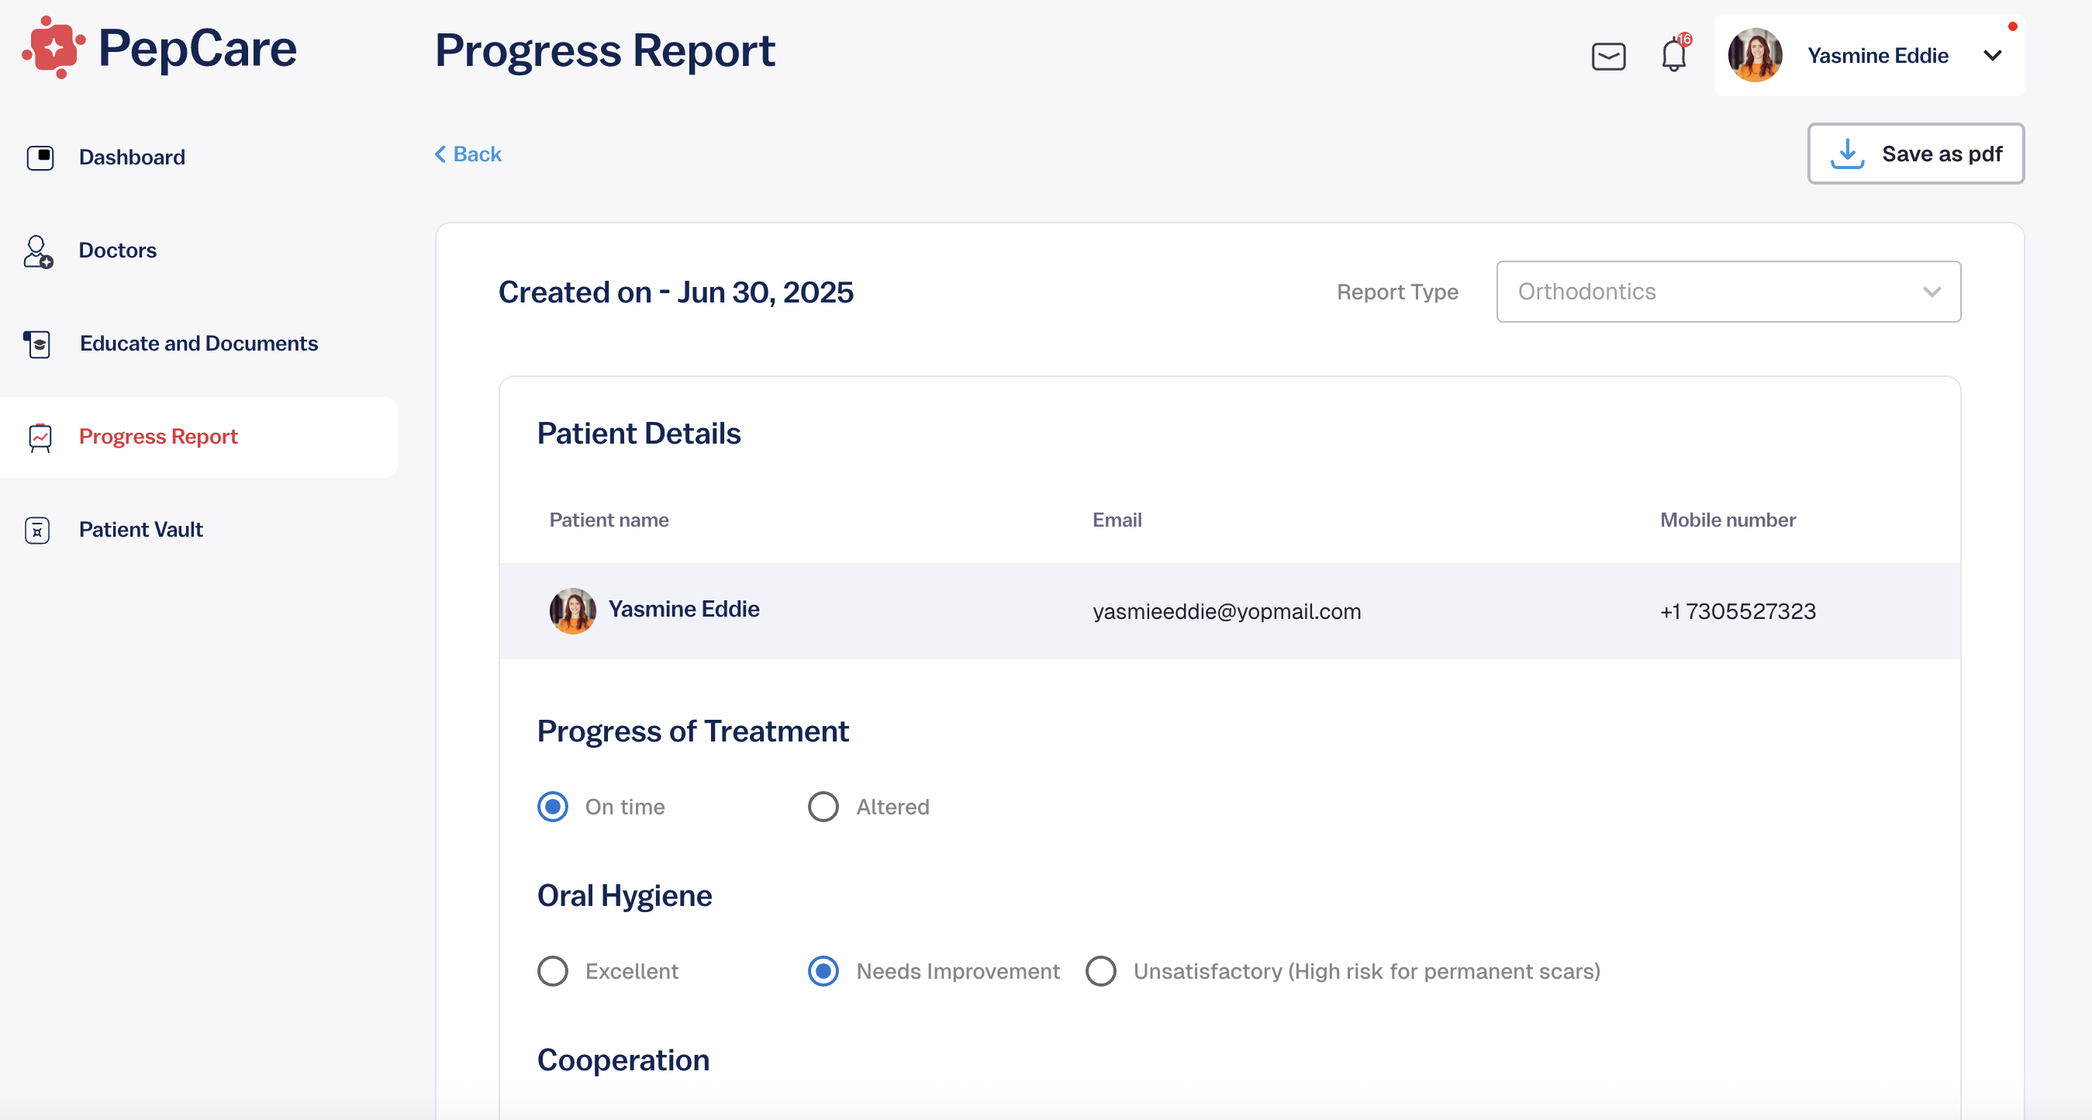Image resolution: width=2092 pixels, height=1120 pixels.
Task: Click the PepCare brand name
Action: tap(198, 48)
